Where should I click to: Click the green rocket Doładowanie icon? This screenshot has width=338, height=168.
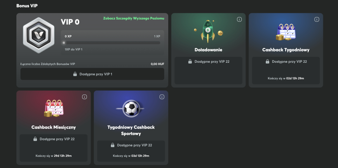(208, 32)
